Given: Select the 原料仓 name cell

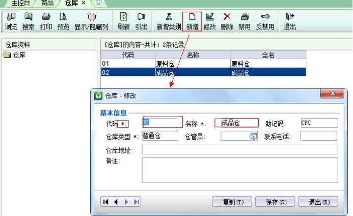Looking at the screenshot, I should pos(193,64).
